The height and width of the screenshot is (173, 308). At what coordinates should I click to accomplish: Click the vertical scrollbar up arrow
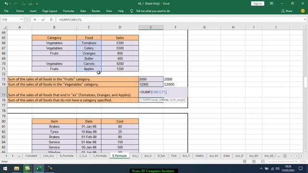click(306, 27)
